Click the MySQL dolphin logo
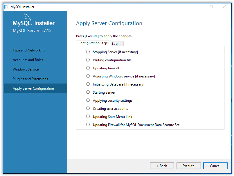 click(x=28, y=17)
